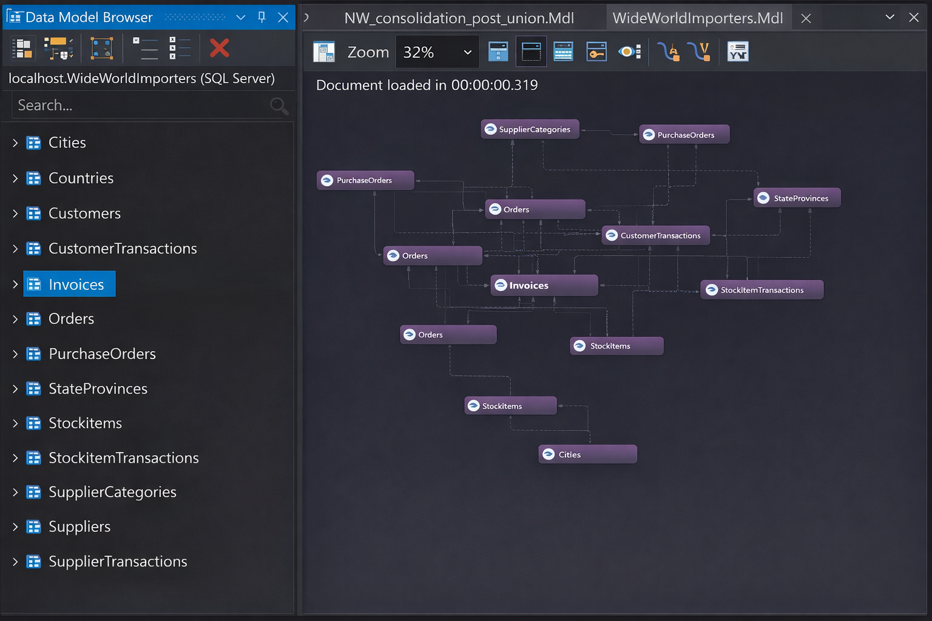
Task: Click the relationship line icon with letter A
Action: [669, 52]
